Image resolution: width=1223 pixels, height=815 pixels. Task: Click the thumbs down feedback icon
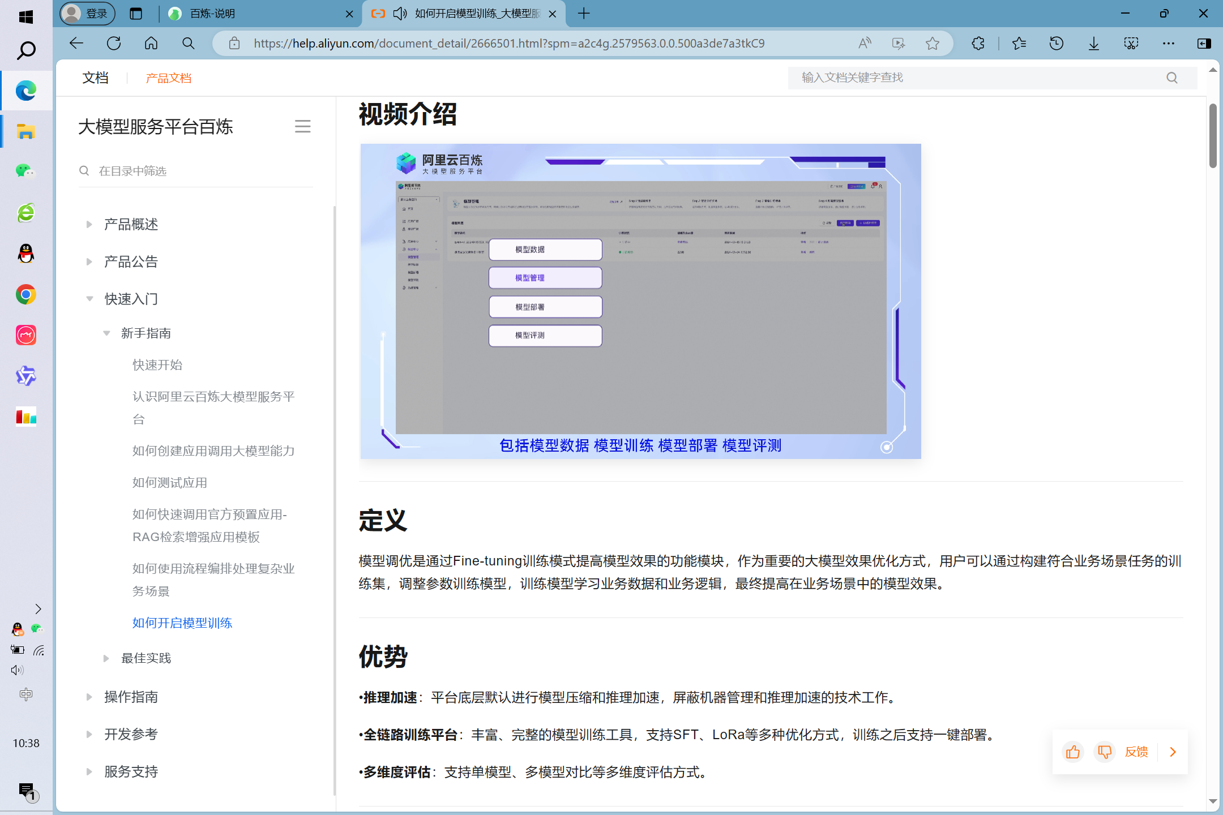[1105, 752]
